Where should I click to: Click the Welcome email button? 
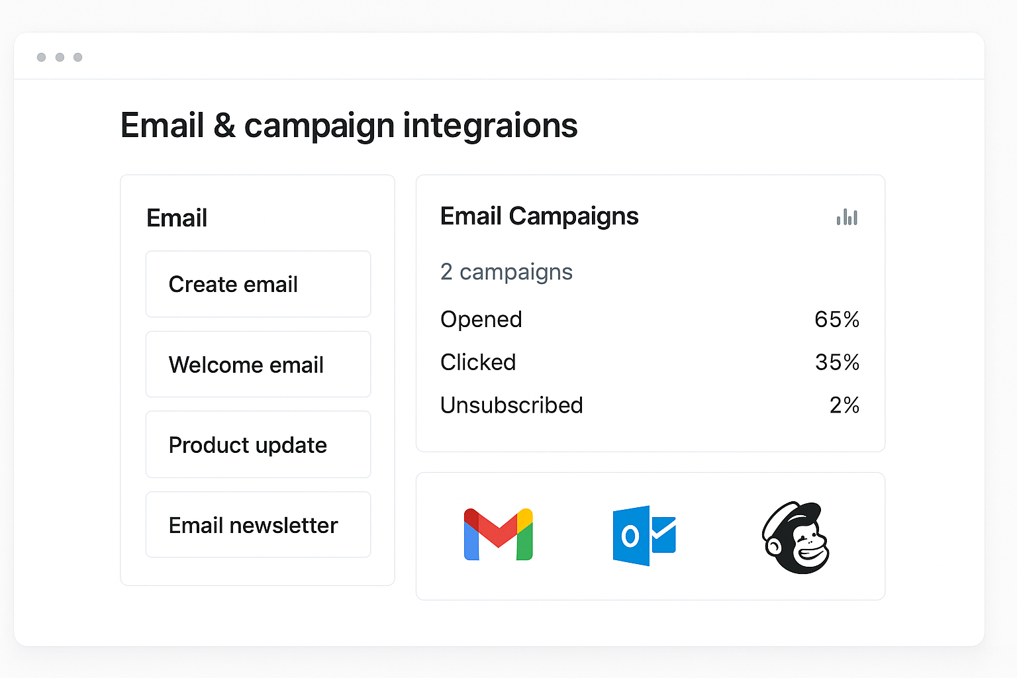pos(258,364)
